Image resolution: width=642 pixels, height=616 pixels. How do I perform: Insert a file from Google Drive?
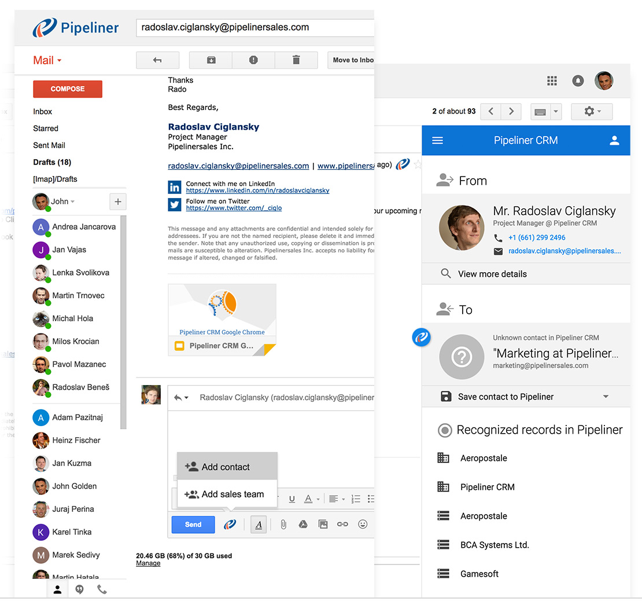click(x=302, y=524)
